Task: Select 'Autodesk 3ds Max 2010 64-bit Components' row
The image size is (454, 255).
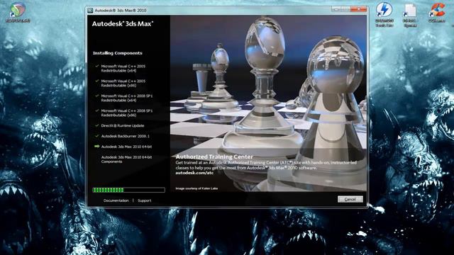Action: pos(126,159)
